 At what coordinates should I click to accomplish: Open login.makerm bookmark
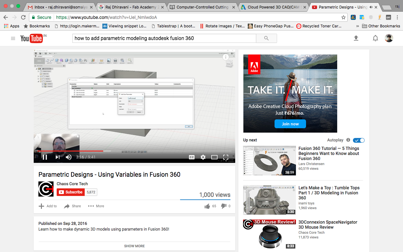tap(77, 26)
